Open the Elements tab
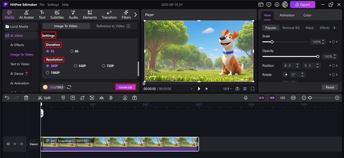 [90, 15]
